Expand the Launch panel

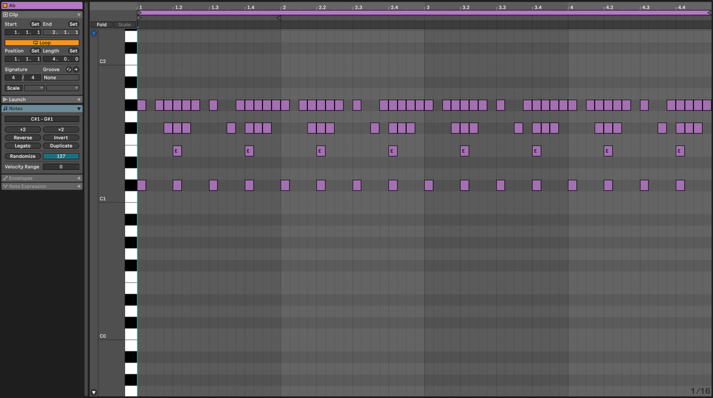click(x=78, y=99)
